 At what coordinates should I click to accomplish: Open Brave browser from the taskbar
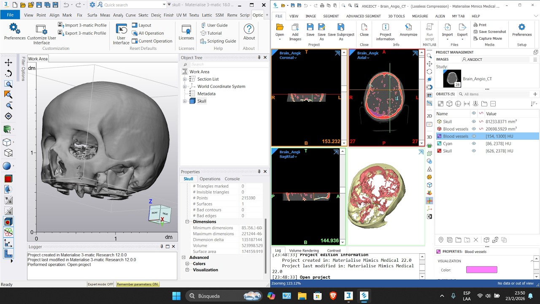pyautogui.click(x=333, y=296)
